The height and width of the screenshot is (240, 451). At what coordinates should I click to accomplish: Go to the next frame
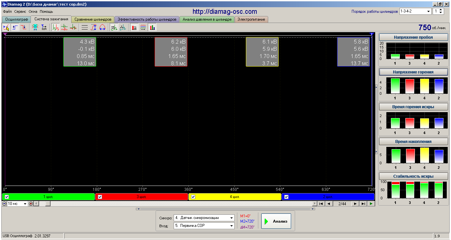pyautogui.click(x=355, y=204)
